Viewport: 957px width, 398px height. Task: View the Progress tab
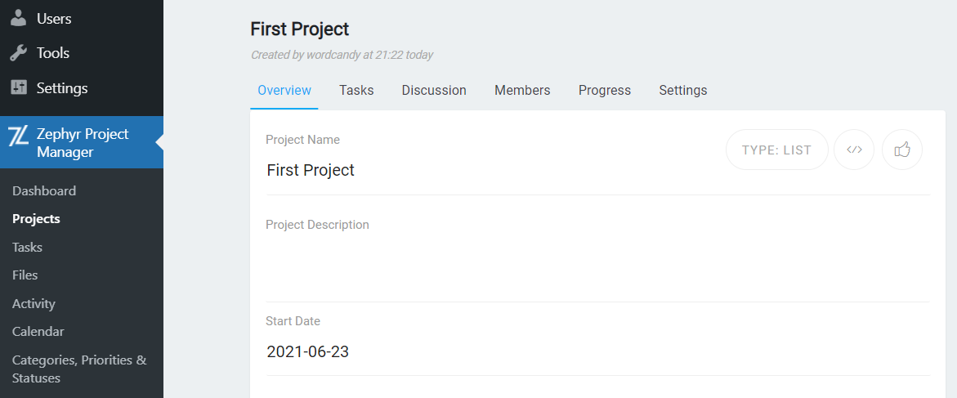point(605,91)
